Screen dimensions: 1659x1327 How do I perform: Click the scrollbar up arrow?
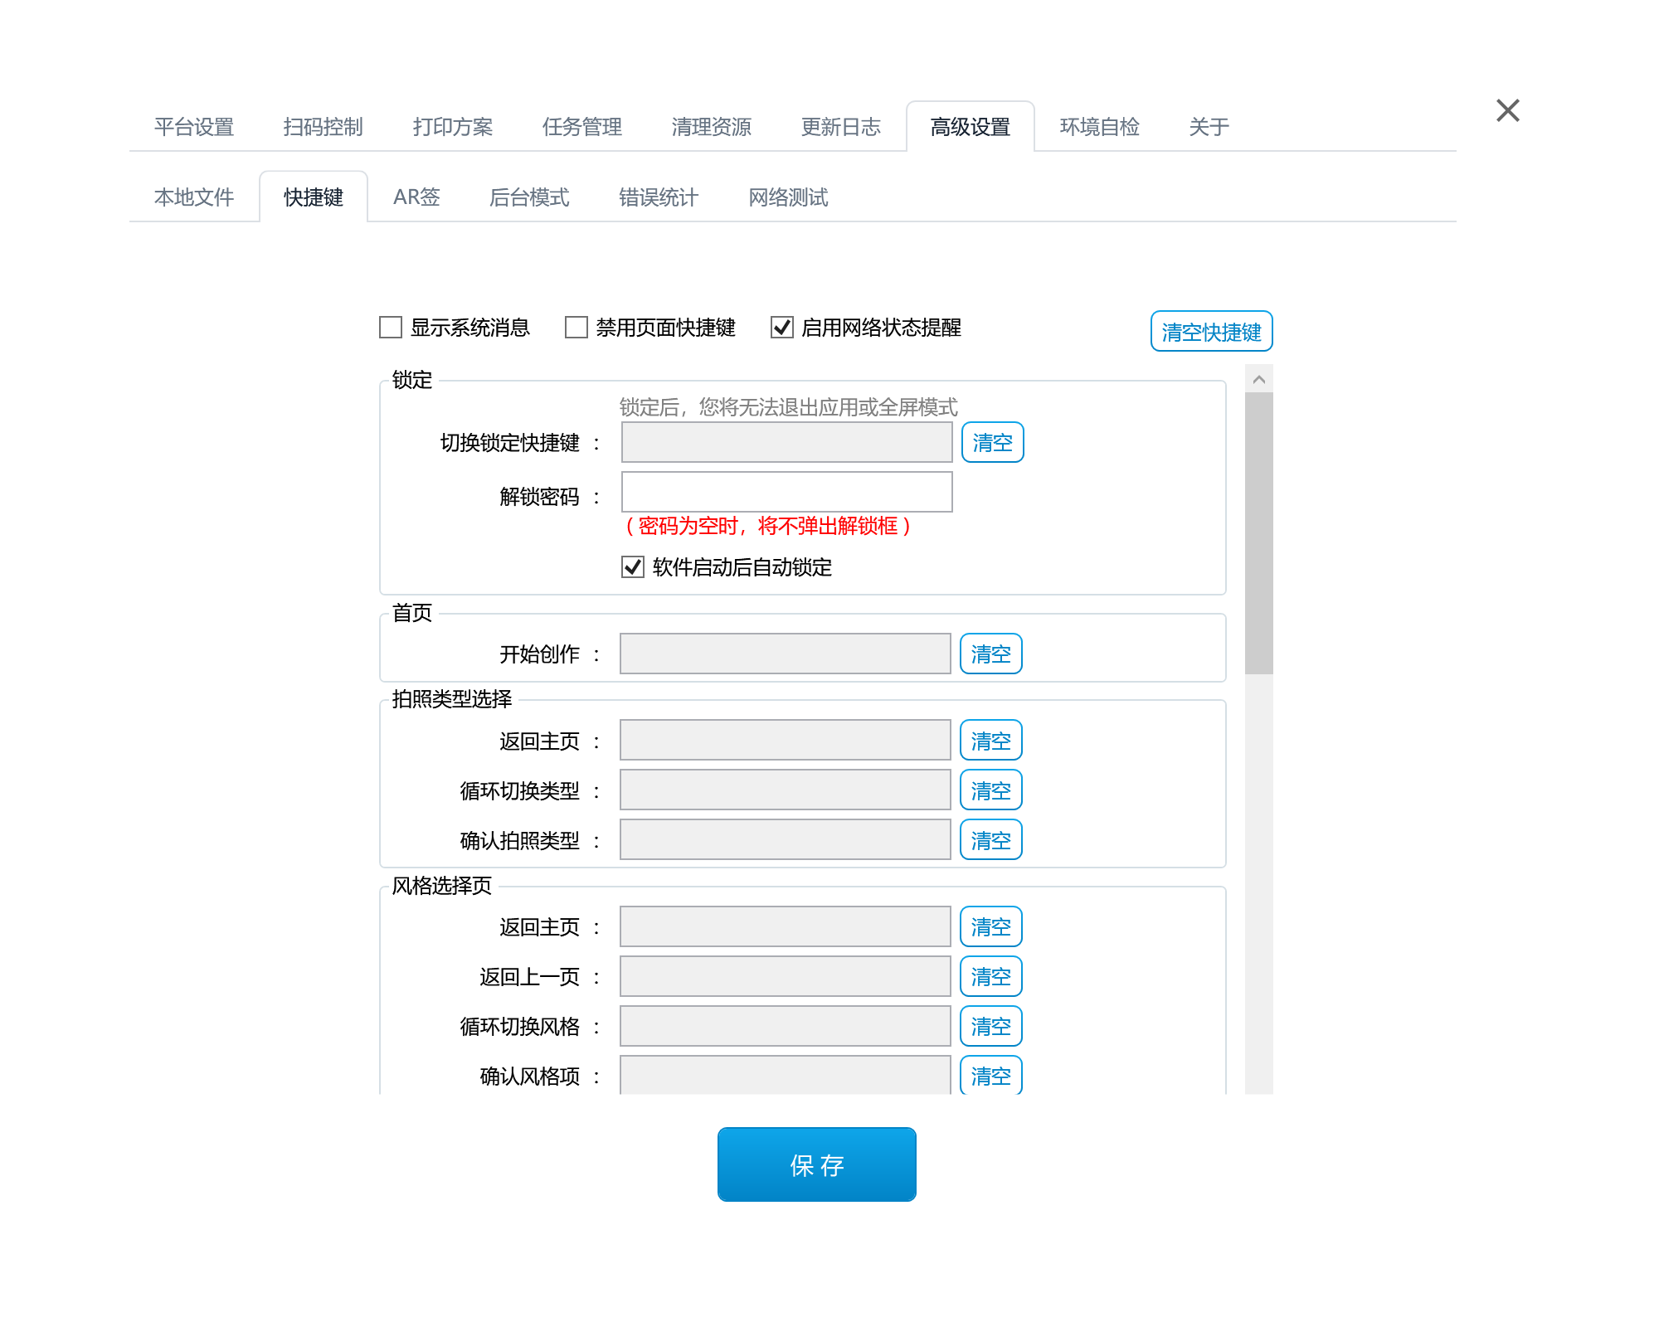1258,379
